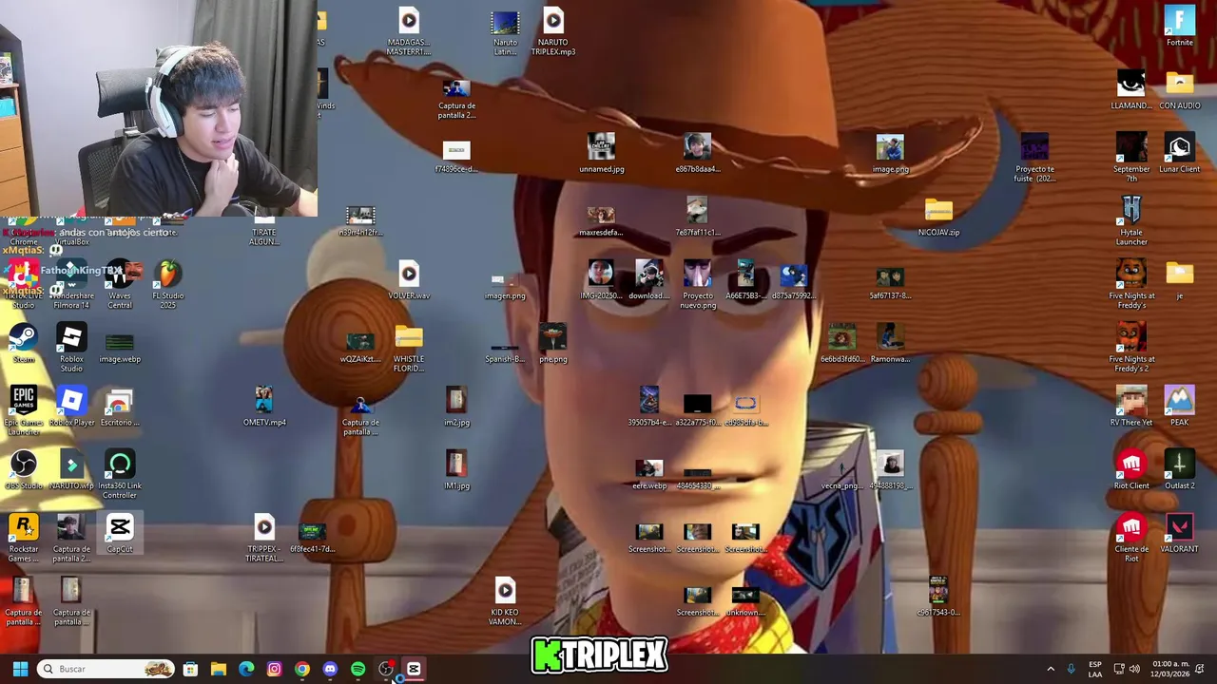Launch Microsoft Edge from the taskbar

(246, 669)
